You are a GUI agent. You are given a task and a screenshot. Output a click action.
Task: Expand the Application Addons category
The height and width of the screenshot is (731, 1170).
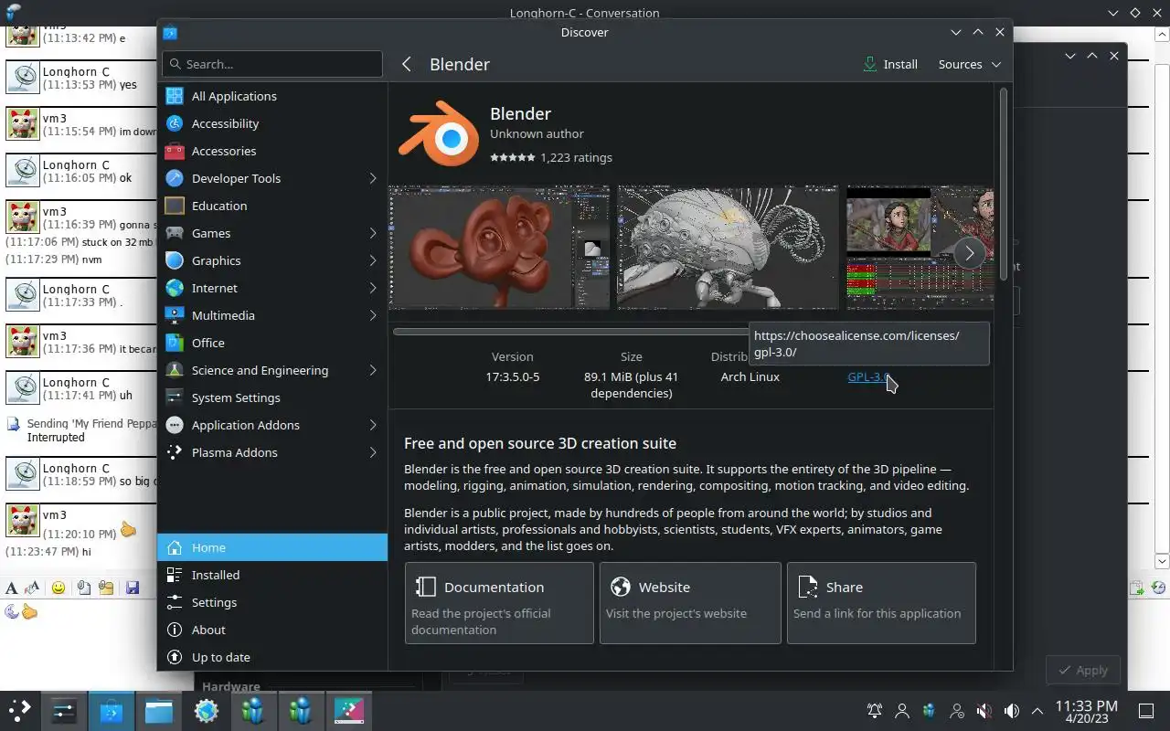coord(373,425)
